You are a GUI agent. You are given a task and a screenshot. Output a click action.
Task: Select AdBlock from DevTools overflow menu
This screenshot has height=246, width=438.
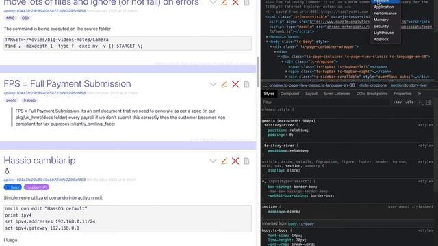point(381,39)
